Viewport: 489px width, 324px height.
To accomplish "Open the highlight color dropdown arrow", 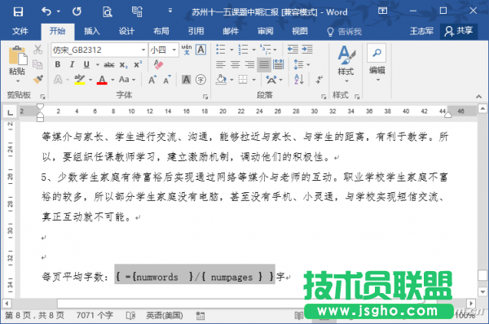I will [90, 80].
